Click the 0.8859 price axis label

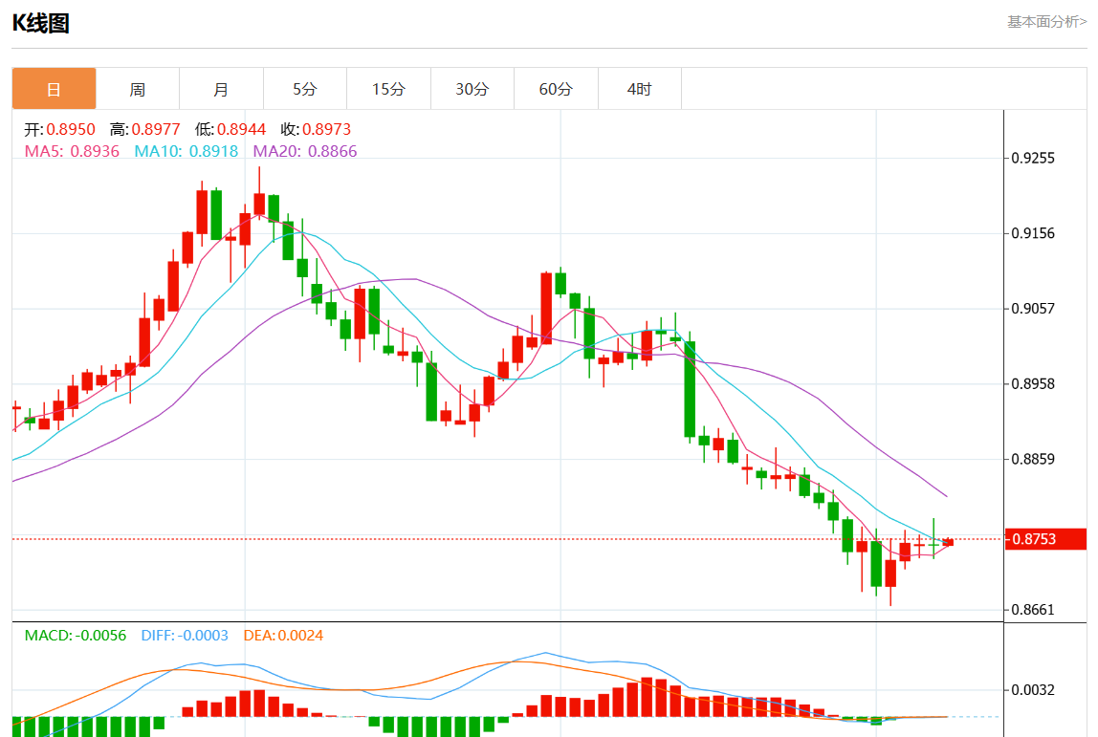pyautogui.click(x=1033, y=459)
